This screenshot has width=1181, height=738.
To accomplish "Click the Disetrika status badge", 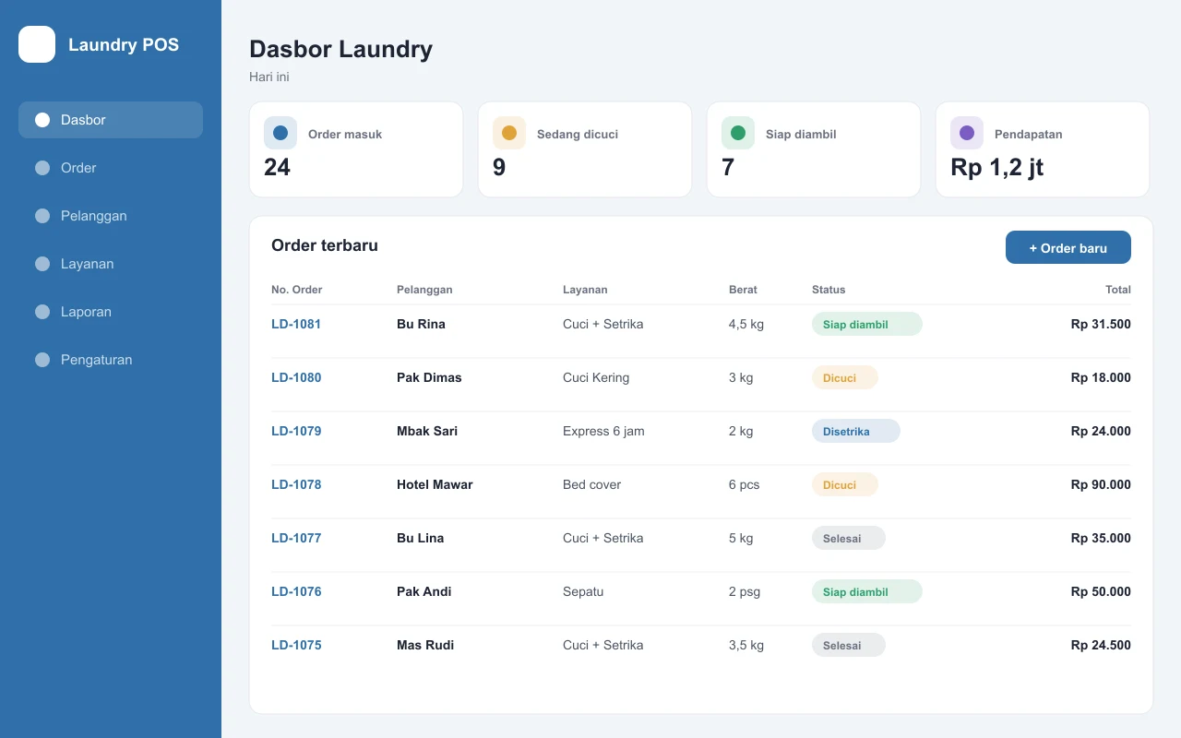I will (x=856, y=431).
